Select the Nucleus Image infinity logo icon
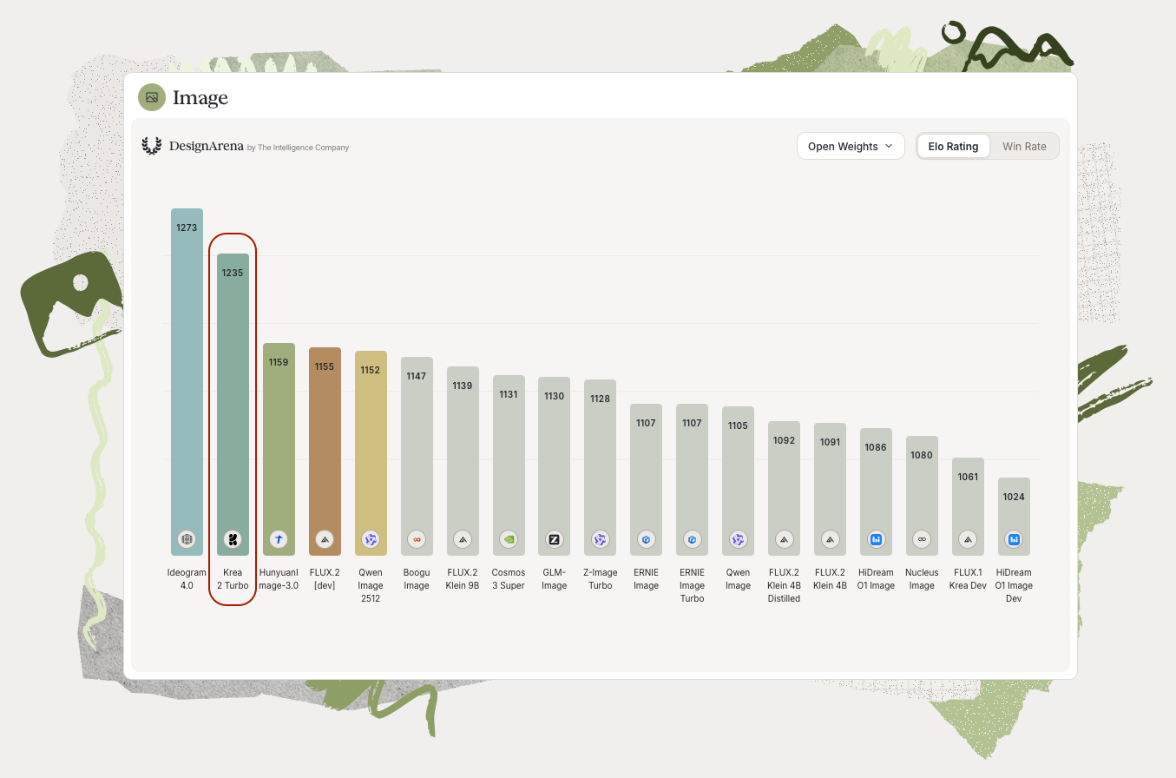Screen dimensions: 1176x778 [922, 539]
